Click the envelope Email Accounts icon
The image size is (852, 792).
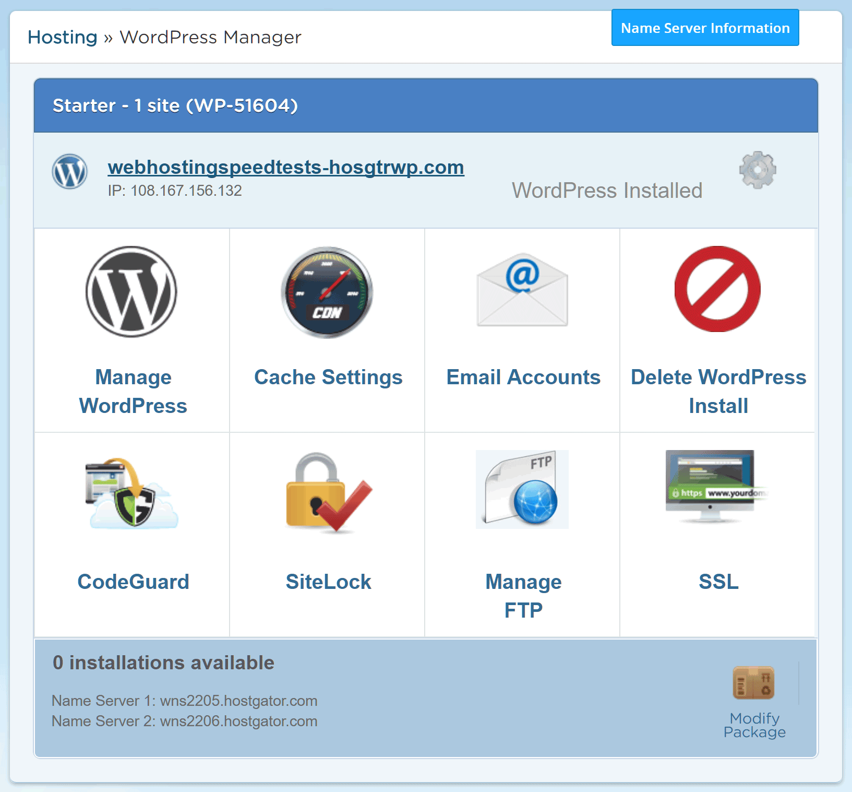[522, 290]
